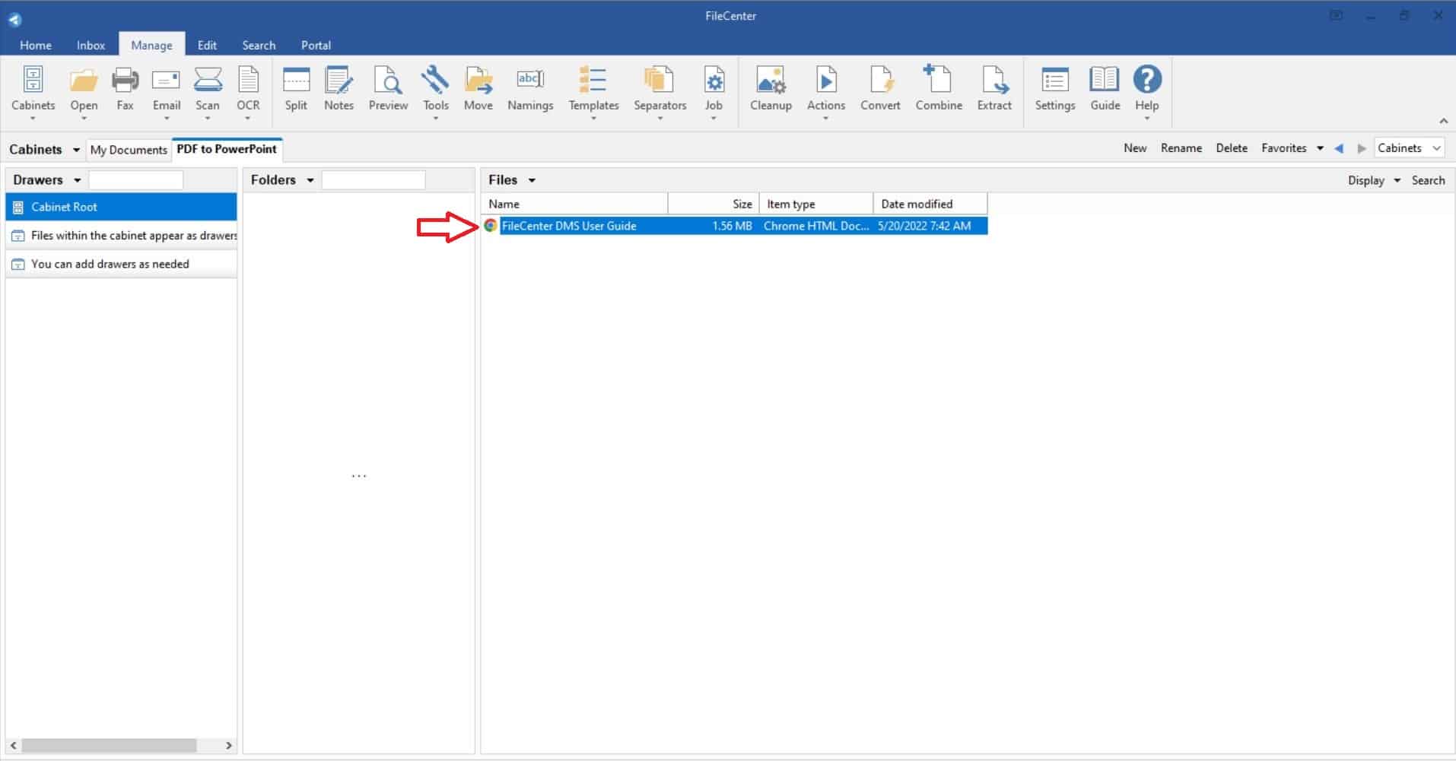
Task: Open the Notes tool
Action: pos(339,90)
